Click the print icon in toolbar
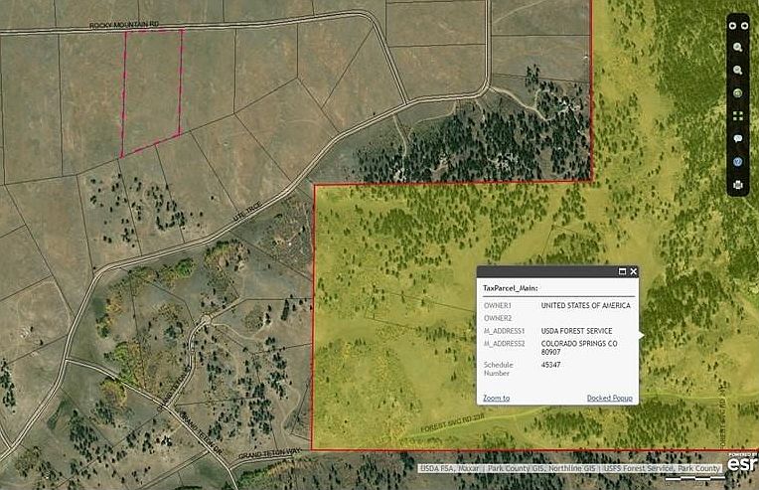The image size is (759, 490). [x=738, y=185]
